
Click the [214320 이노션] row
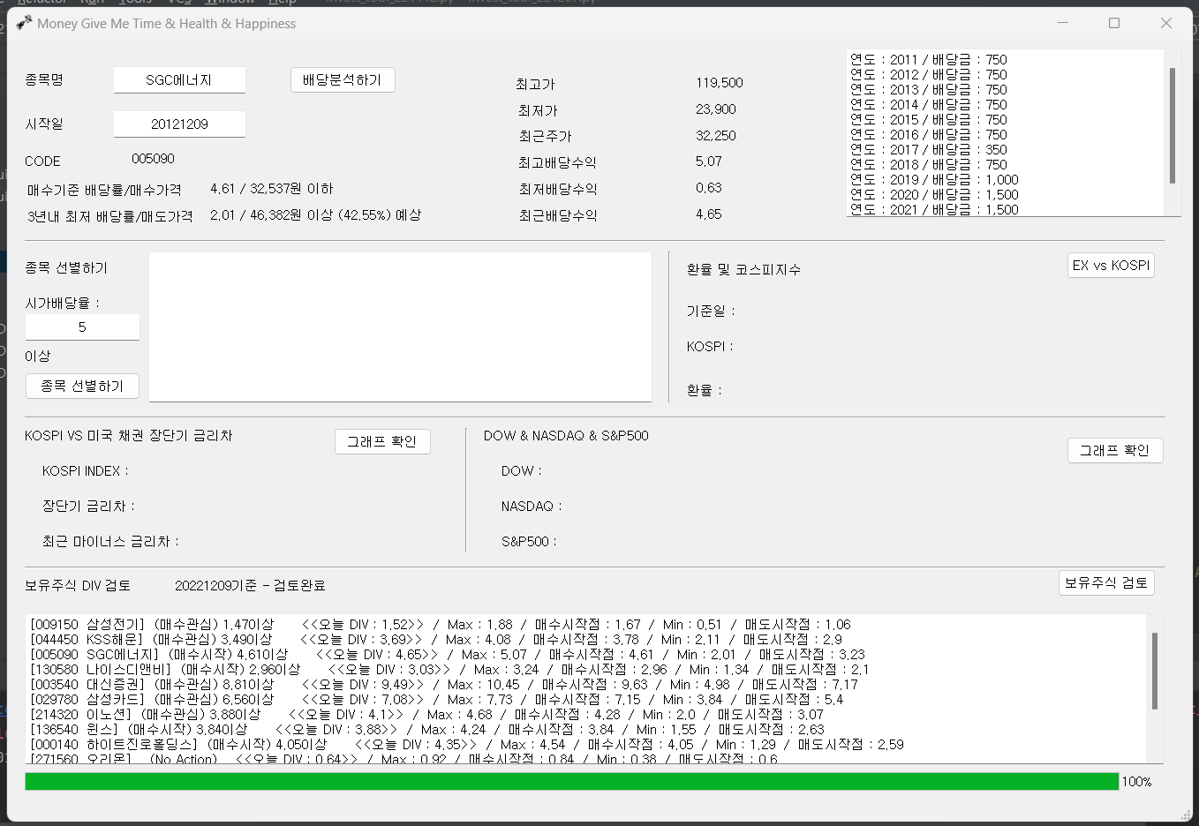[x=427, y=714]
